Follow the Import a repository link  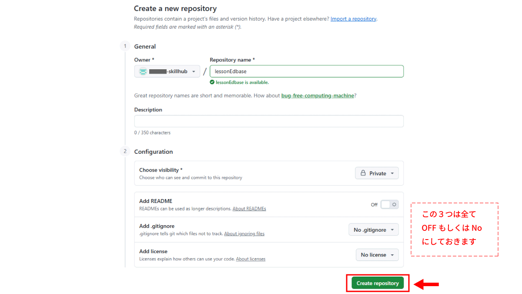point(353,19)
